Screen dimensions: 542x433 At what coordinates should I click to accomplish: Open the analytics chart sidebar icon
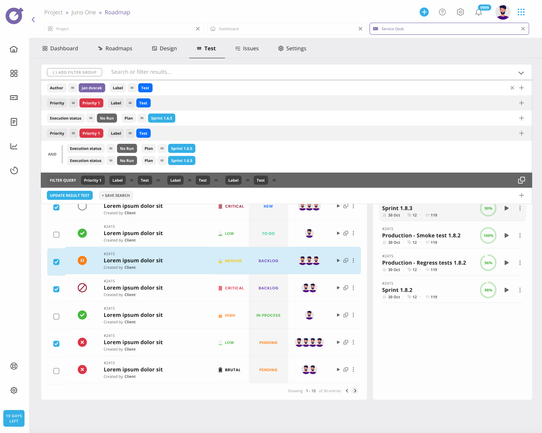(14, 146)
